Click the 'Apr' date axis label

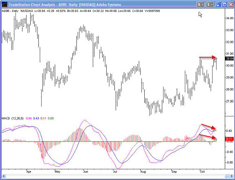29,171
